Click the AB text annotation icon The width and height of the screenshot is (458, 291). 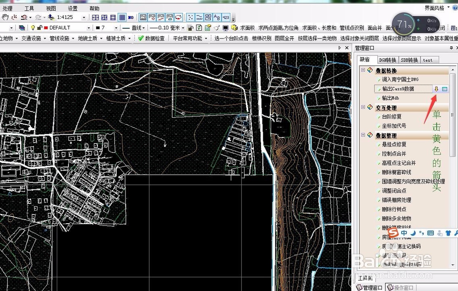(217, 17)
